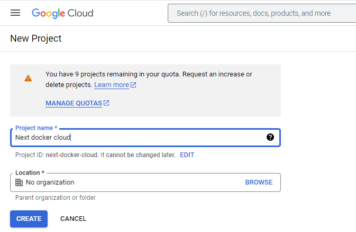This screenshot has width=356, height=232.
Task: Click the Project name help question icon
Action: [x=270, y=137]
